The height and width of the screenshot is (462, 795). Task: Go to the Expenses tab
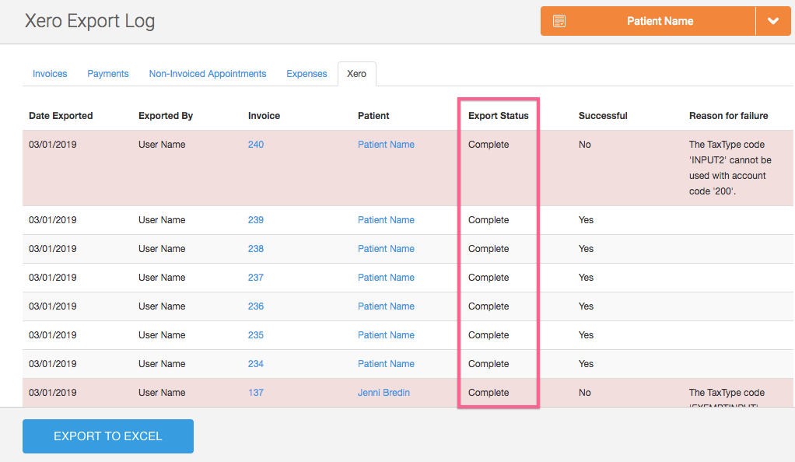pyautogui.click(x=306, y=74)
